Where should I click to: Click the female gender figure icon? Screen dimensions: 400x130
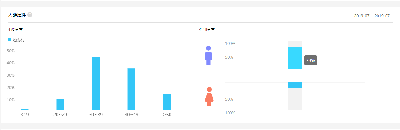(209, 96)
